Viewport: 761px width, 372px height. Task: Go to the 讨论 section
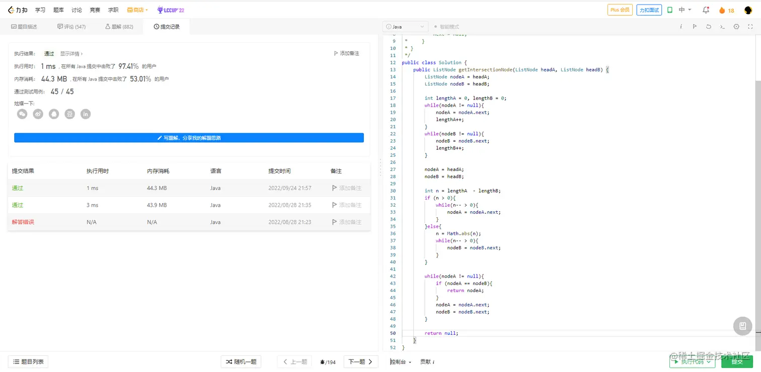(x=77, y=10)
